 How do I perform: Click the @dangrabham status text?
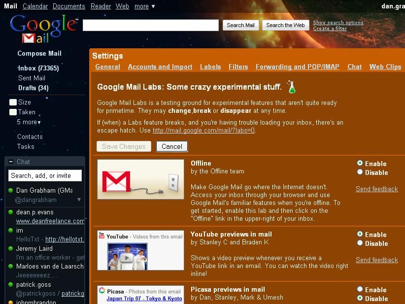[x=35, y=200]
